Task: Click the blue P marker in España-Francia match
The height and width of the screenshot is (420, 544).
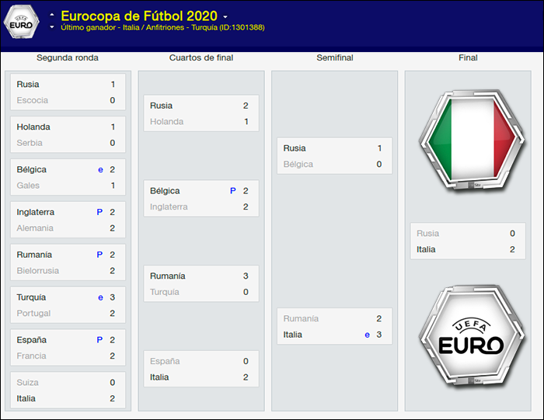Action: click(99, 340)
